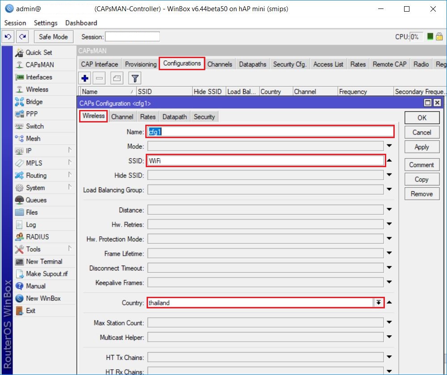447x375 pixels.
Task: Open CAPsMAN in the sidebar
Action: pyautogui.click(x=40, y=65)
